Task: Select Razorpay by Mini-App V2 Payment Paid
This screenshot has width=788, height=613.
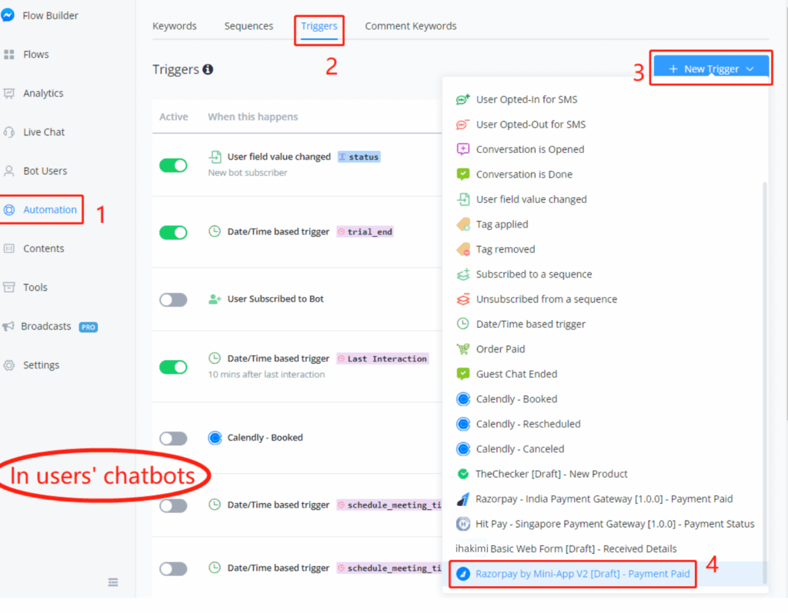Action: click(573, 574)
